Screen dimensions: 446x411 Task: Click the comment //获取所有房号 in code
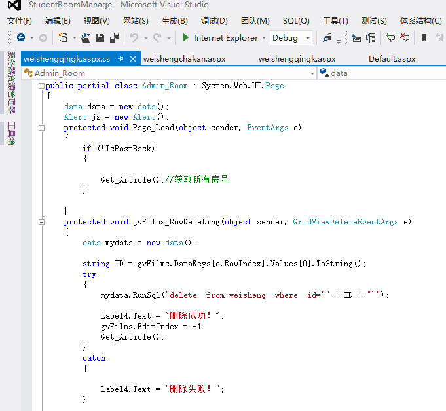click(x=196, y=179)
